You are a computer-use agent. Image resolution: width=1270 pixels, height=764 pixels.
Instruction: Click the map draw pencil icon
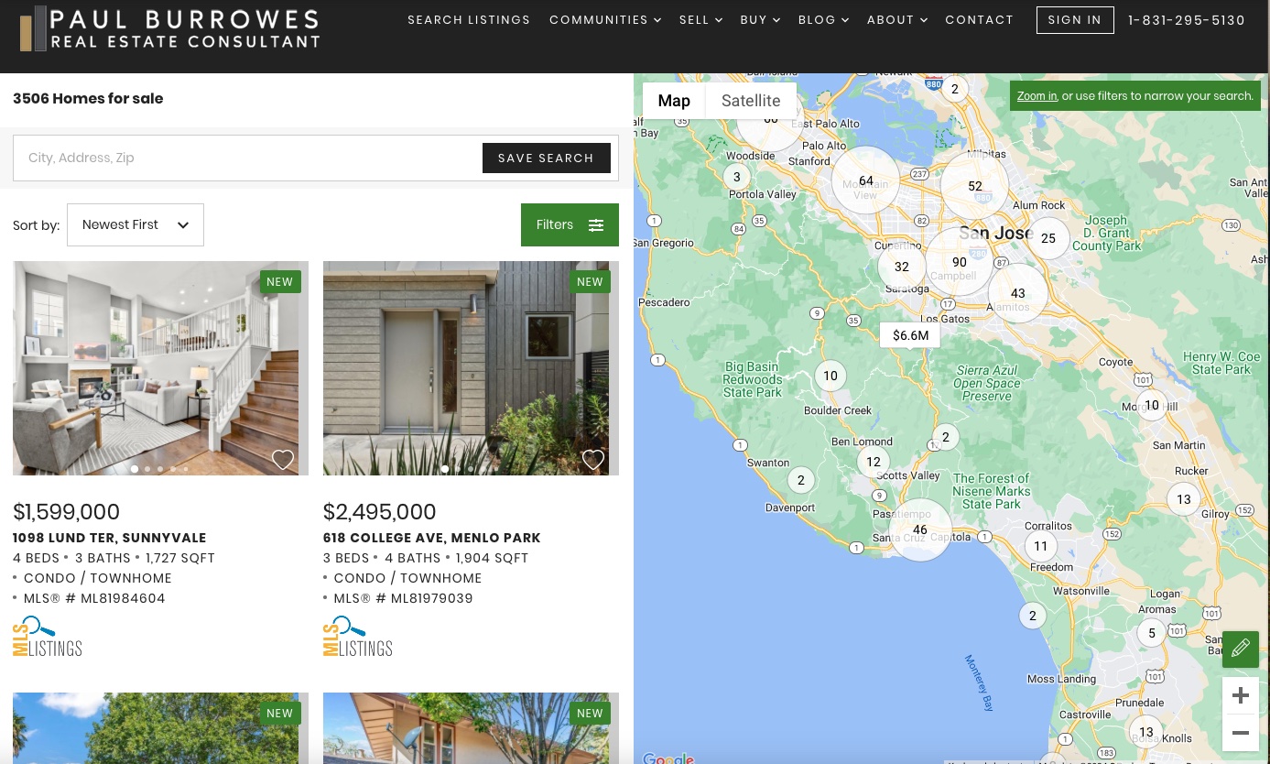(1240, 649)
